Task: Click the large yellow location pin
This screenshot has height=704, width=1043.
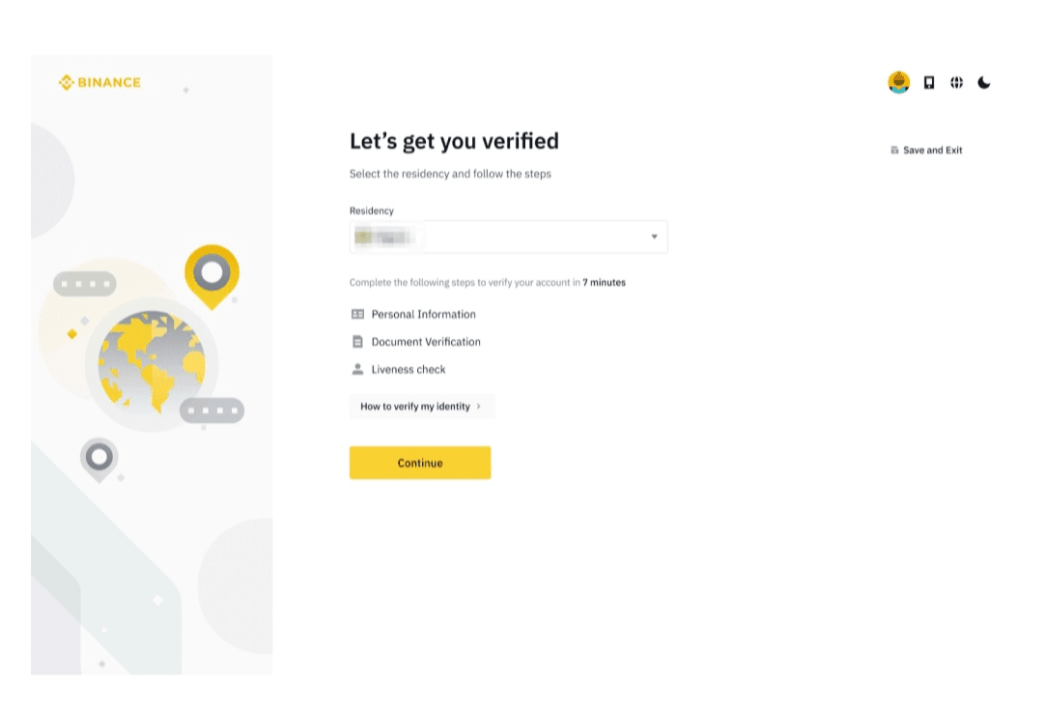Action: pos(211,274)
